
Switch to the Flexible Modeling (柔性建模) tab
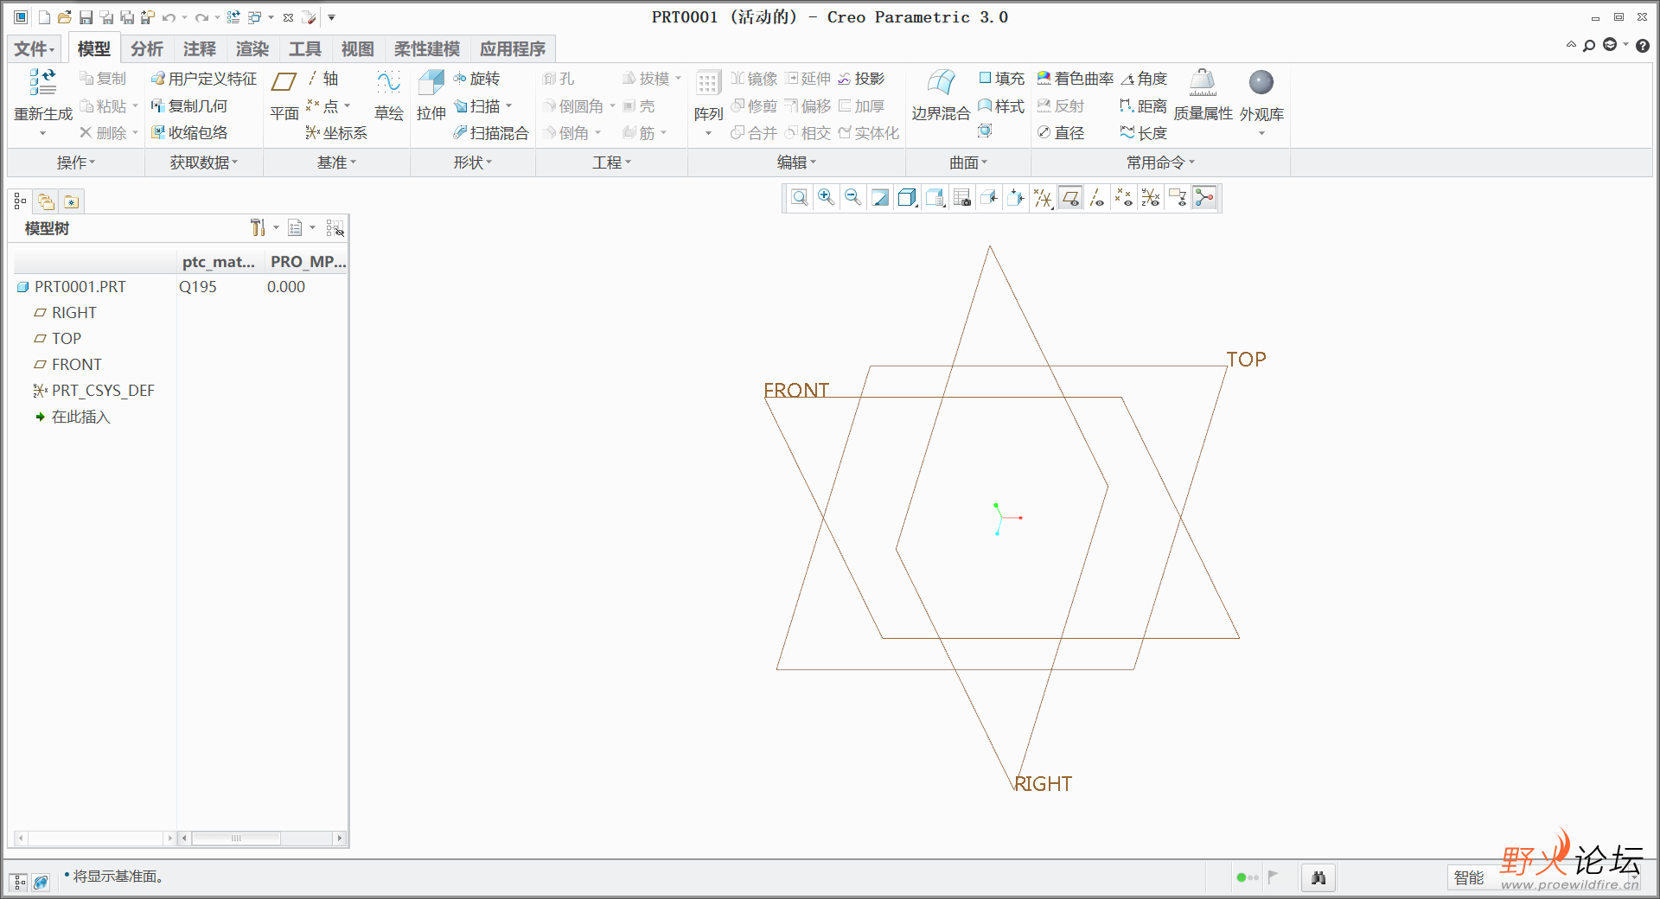[x=427, y=49]
